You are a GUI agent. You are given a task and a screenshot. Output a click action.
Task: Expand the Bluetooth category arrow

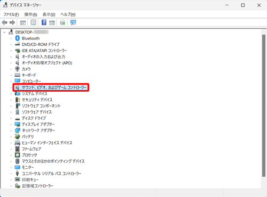(x=11, y=38)
